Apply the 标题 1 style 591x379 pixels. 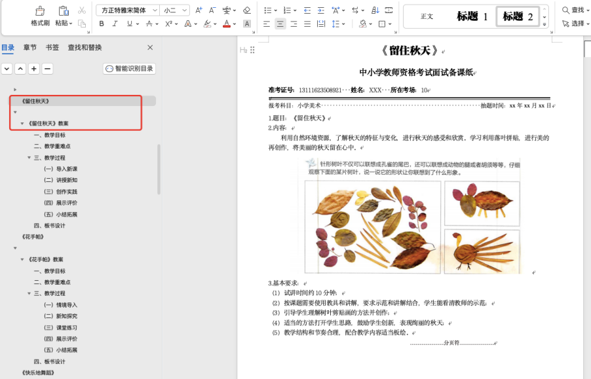[472, 16]
